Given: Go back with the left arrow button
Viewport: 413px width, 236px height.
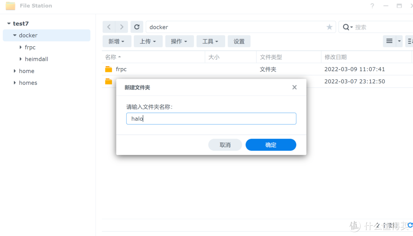Looking at the screenshot, I should pyautogui.click(x=109, y=27).
